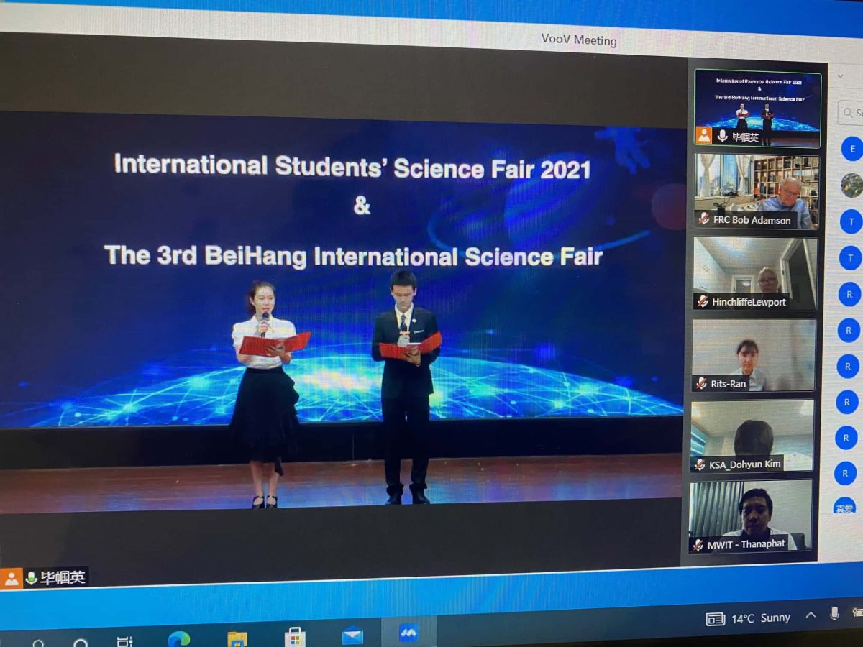Toggle muted mic on FRC Bob Adamson tile
This screenshot has height=647, width=863.
coord(703,219)
